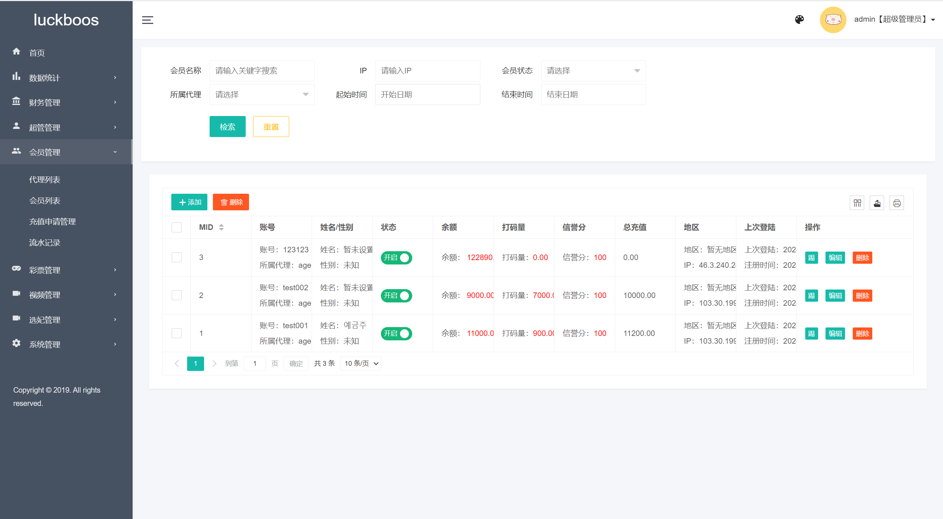Click the kick button for account 123123
Viewport: 943px width, 519px height.
(811, 258)
